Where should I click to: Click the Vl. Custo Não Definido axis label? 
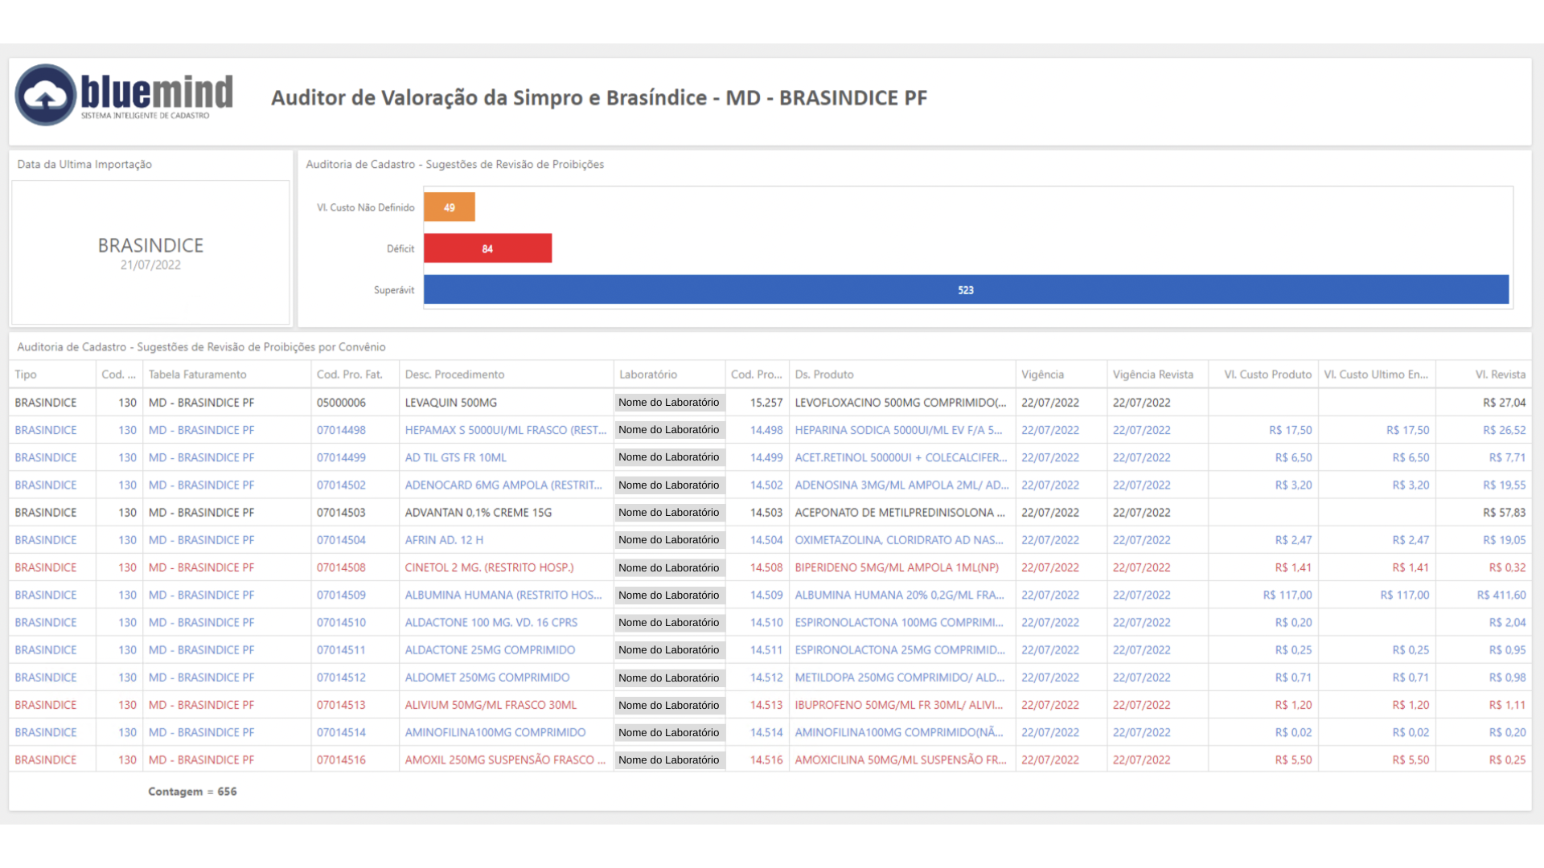click(366, 207)
